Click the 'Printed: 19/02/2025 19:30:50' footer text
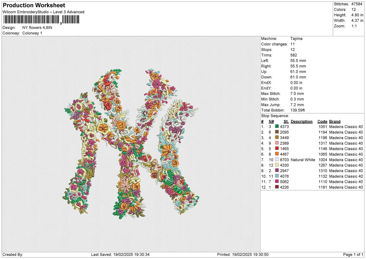Screen dimensions: 366x259 coord(243,254)
